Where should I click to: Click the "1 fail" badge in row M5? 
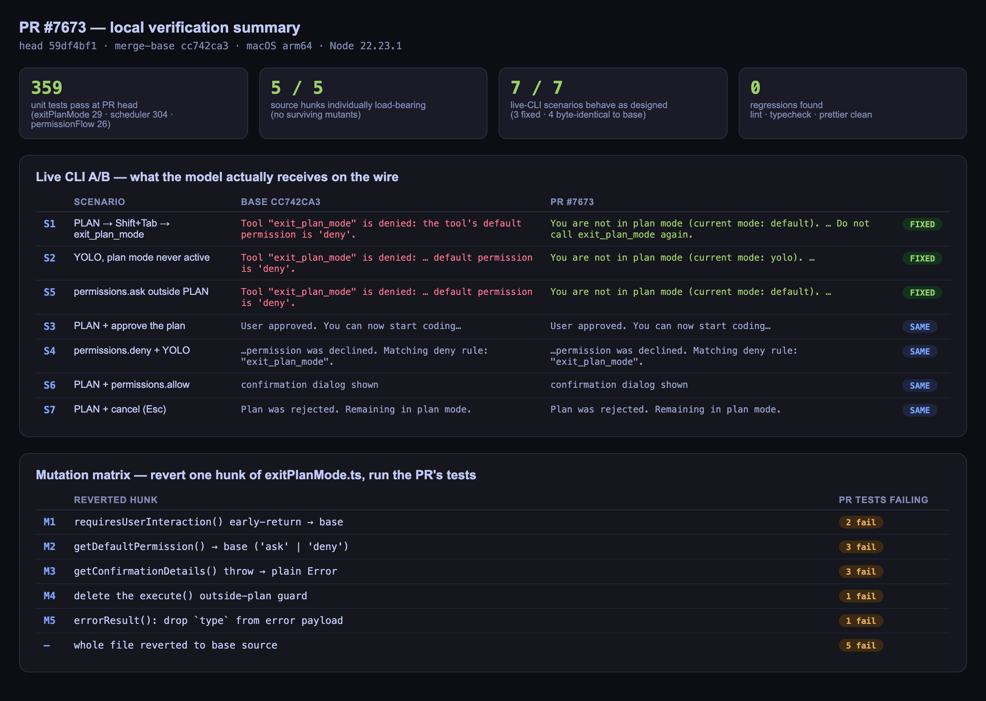[x=861, y=621]
